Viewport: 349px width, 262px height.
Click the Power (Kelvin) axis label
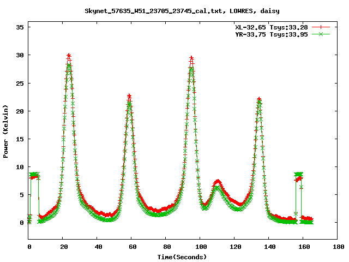click(5, 132)
